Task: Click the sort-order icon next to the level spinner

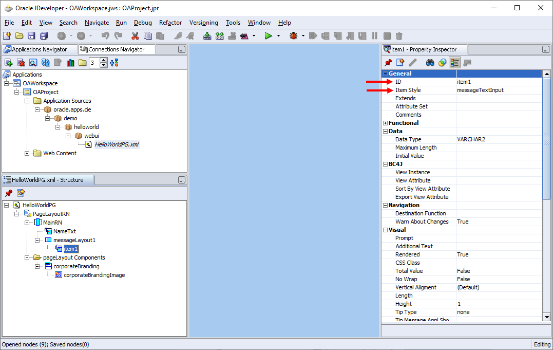Action: (114, 63)
